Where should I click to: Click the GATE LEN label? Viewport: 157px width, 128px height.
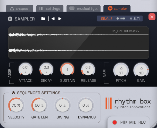coord(39,117)
